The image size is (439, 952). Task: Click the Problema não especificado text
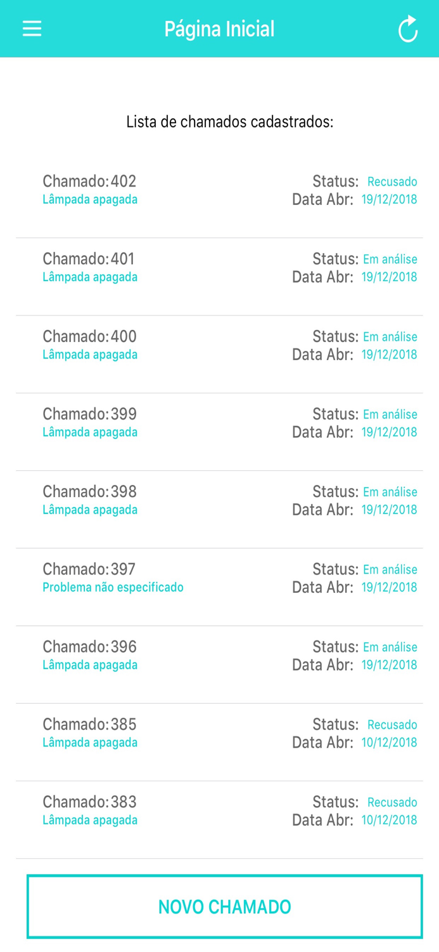tap(112, 588)
